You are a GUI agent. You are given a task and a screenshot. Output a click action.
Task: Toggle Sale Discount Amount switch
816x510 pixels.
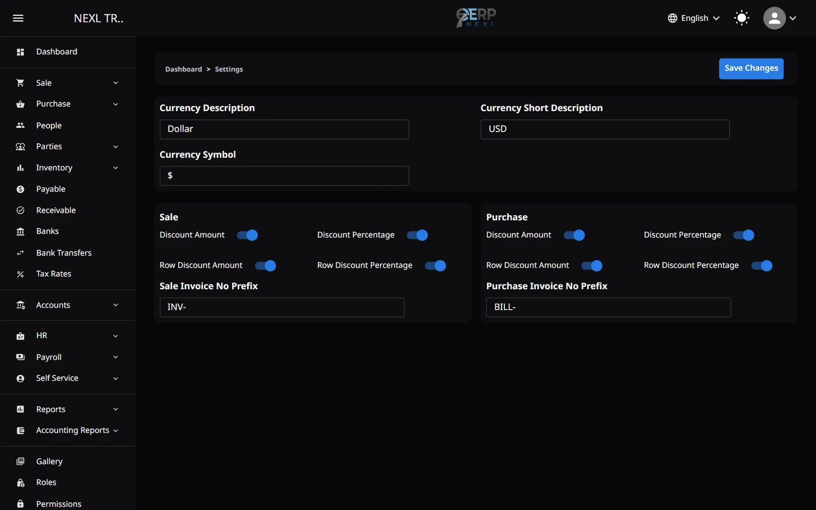(x=247, y=235)
